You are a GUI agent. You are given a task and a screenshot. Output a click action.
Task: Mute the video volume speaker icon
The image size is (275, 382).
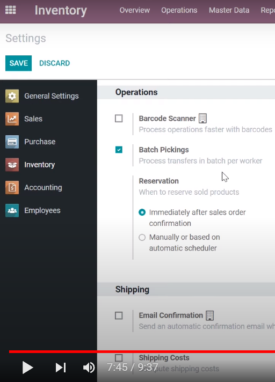[x=89, y=368]
